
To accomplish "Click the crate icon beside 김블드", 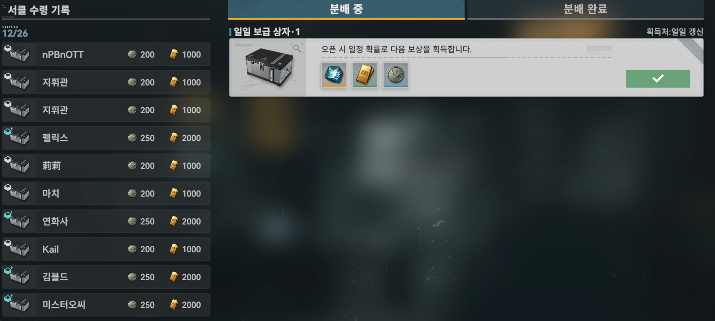I will tap(17, 276).
